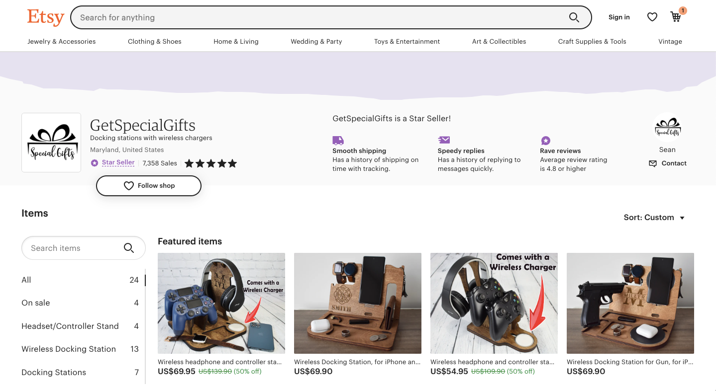Click the Sign in button
This screenshot has width=716, height=391.
[x=619, y=17]
